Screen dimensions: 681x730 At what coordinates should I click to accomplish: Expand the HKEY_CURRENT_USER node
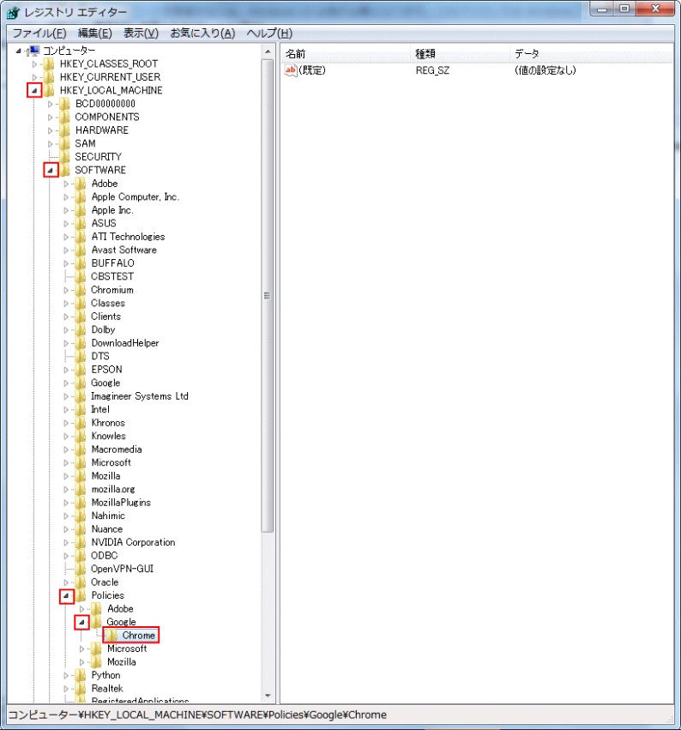click(x=35, y=77)
